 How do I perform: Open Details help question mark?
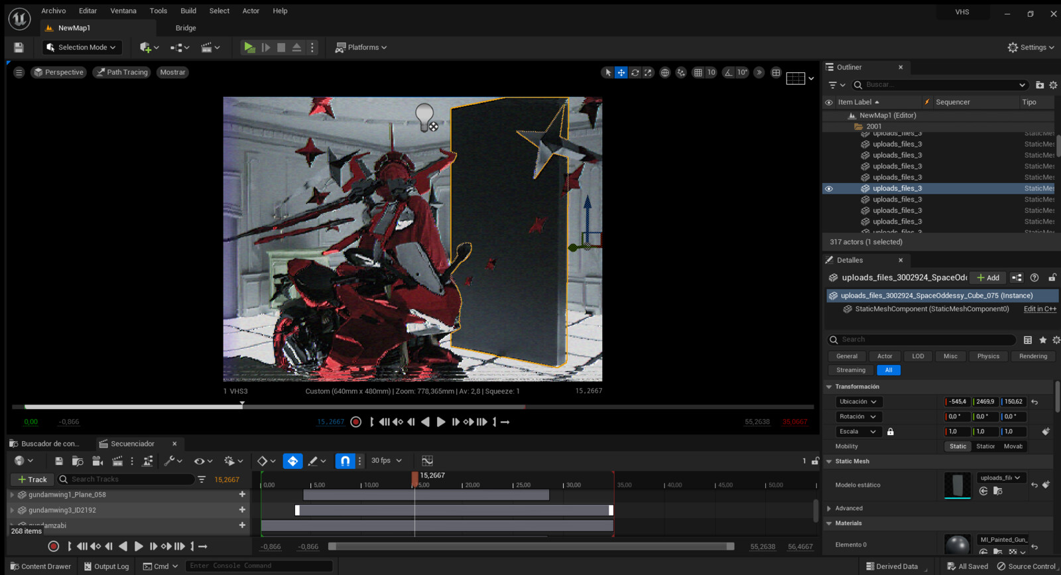click(1034, 278)
